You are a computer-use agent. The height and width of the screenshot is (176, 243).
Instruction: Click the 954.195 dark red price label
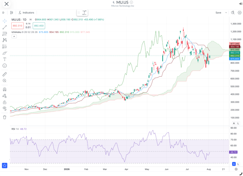(235, 47)
